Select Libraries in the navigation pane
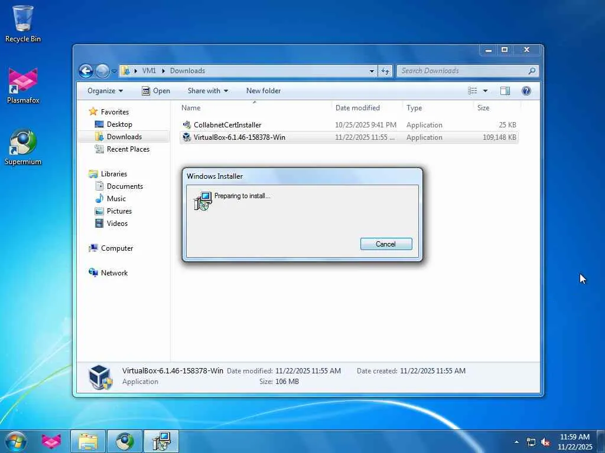The height and width of the screenshot is (453, 605). 114,174
